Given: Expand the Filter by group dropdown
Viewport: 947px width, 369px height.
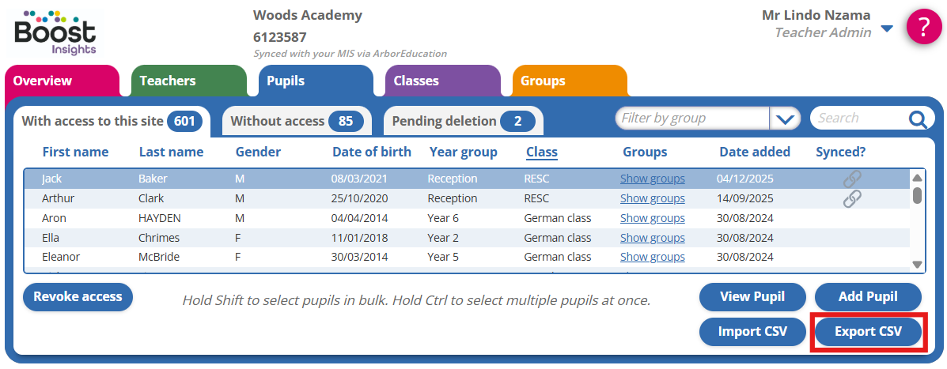Looking at the screenshot, I should tap(785, 119).
